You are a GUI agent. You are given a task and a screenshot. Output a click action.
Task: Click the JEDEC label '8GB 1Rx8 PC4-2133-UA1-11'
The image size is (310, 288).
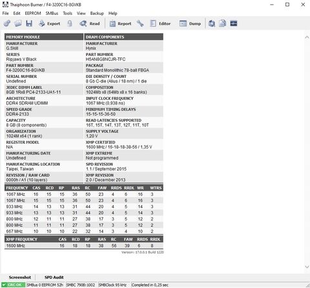pos(34,92)
